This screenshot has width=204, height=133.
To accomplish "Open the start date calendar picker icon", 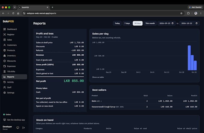I will (172, 23).
